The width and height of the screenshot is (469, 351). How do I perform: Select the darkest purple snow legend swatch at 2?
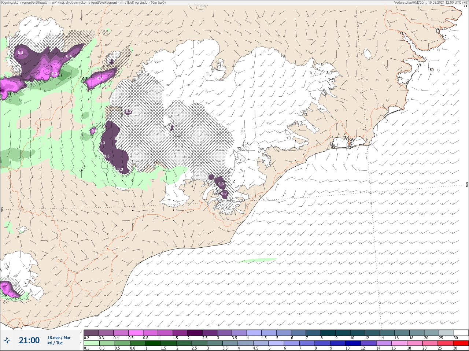point(195,333)
